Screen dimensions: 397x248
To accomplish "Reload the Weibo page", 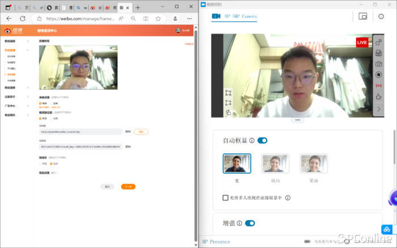I will [23, 19].
